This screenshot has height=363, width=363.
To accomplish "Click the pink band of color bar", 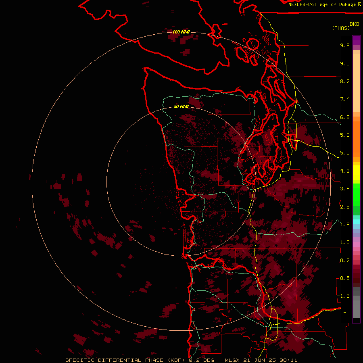I will (356, 244).
